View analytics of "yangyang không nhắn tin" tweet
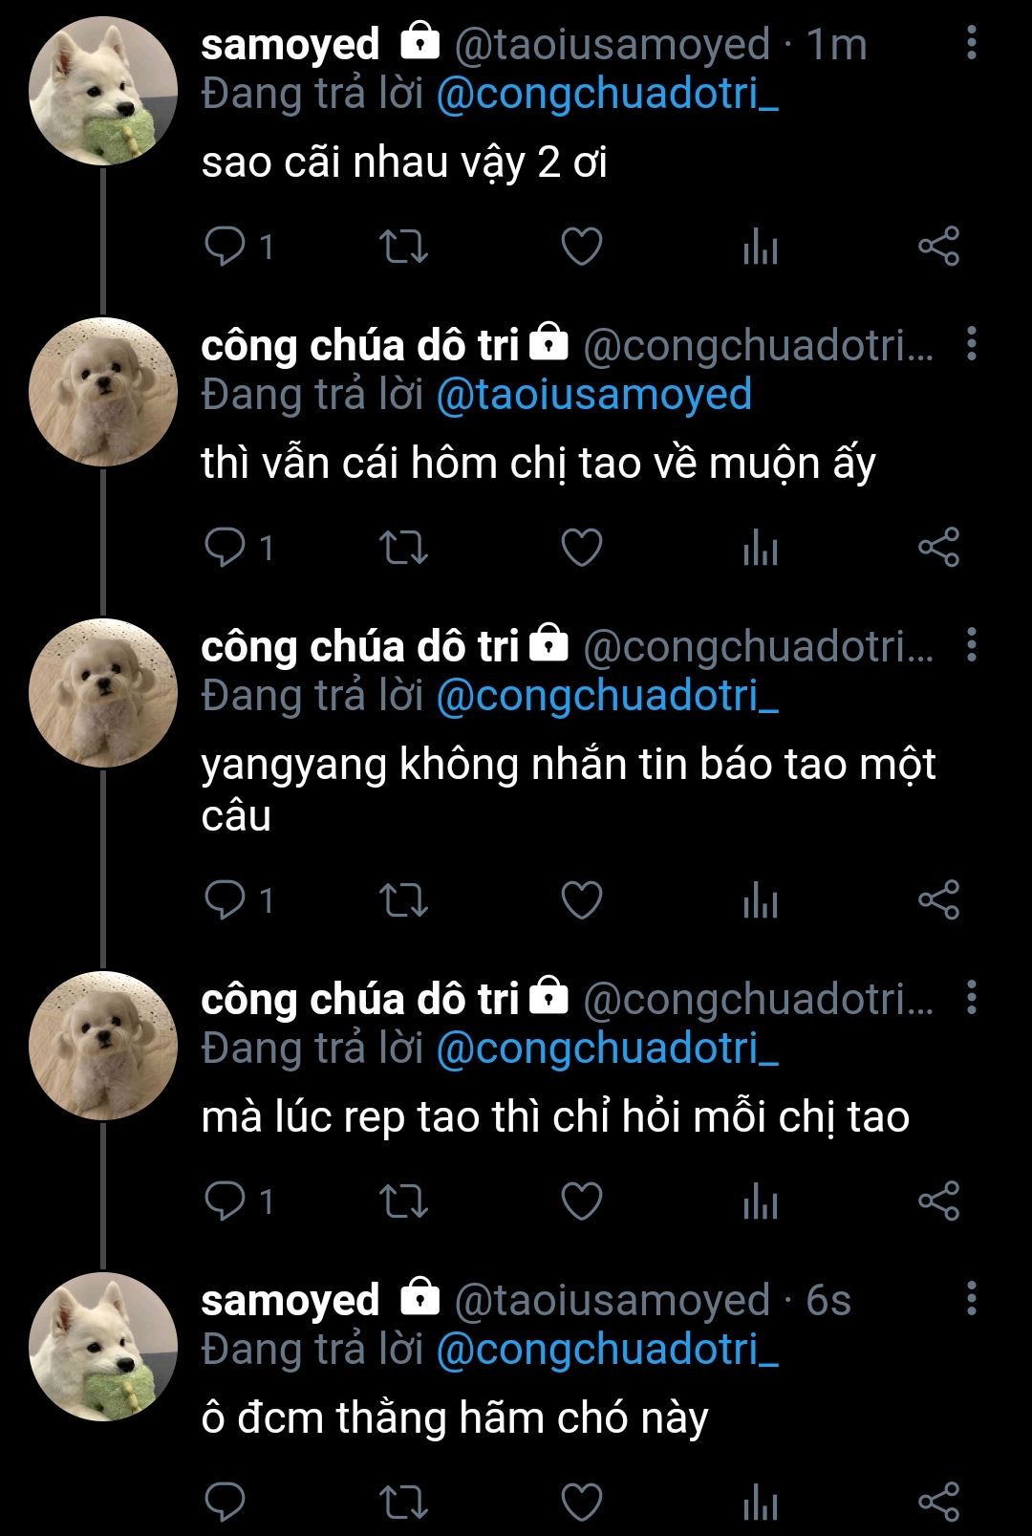 tap(761, 900)
